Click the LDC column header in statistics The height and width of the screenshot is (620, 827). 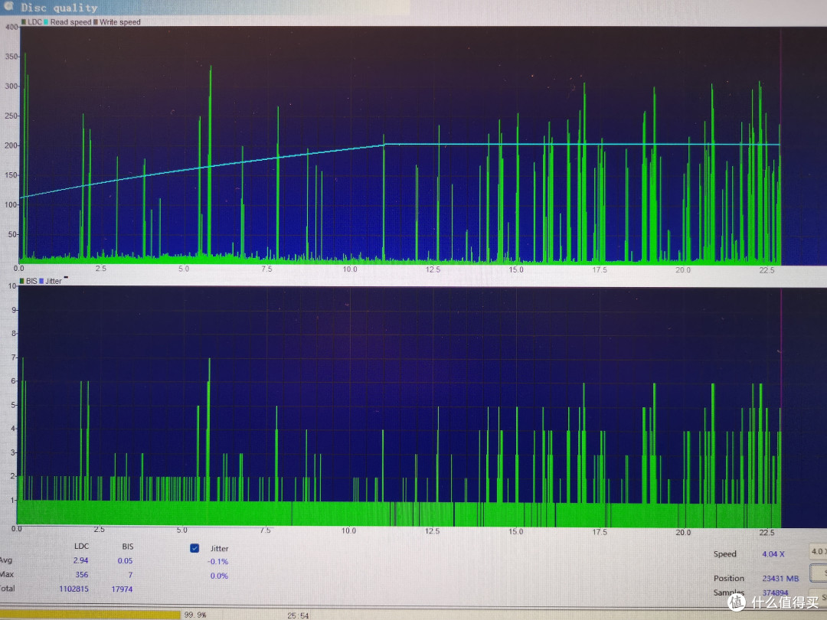coord(81,547)
